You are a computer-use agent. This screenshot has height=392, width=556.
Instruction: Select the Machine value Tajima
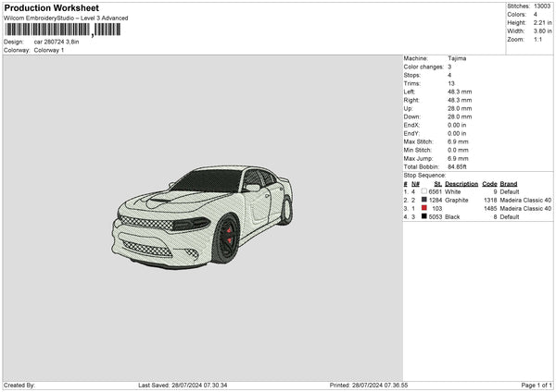point(457,58)
